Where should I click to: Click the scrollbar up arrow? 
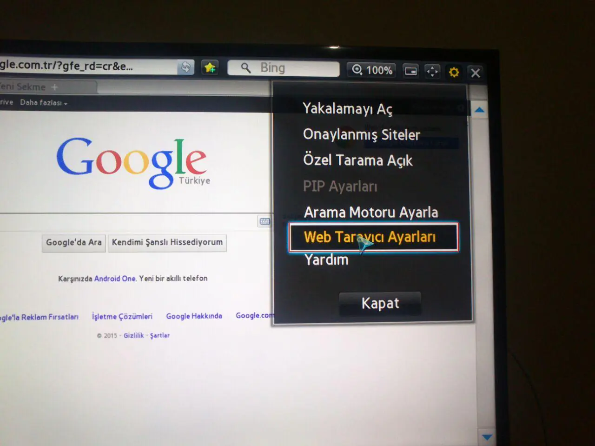pyautogui.click(x=479, y=110)
